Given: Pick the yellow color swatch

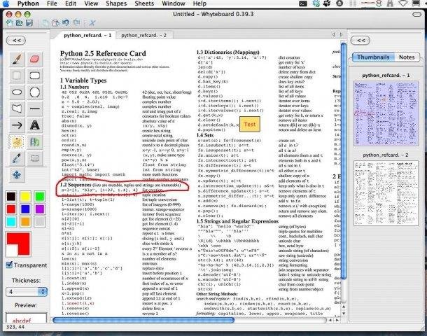Looking at the screenshot, I should [25, 196].
